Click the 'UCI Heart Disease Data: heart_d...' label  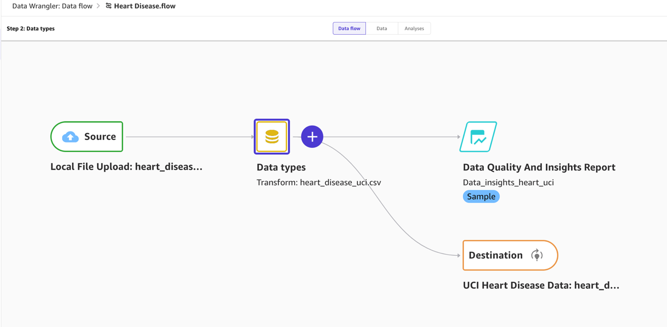coord(541,285)
